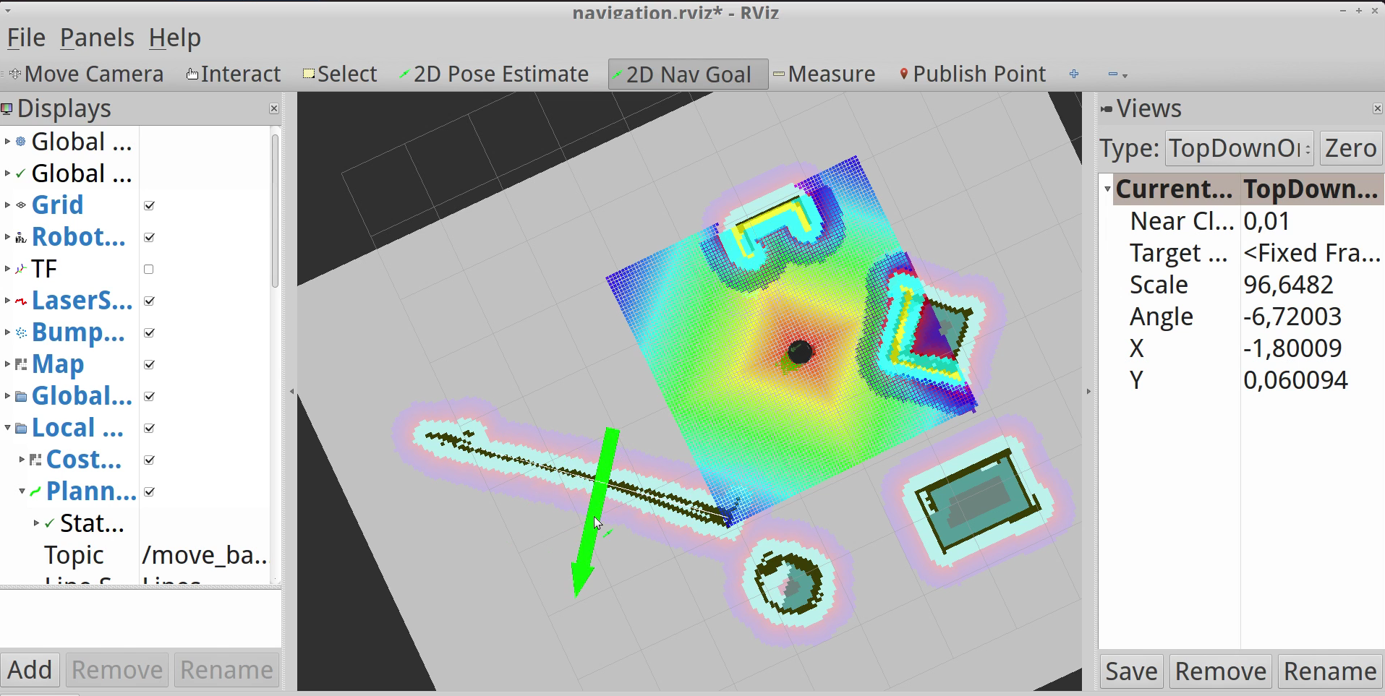Image resolution: width=1385 pixels, height=696 pixels.
Task: Click the 2D Nav Goal tool
Action: click(x=687, y=74)
